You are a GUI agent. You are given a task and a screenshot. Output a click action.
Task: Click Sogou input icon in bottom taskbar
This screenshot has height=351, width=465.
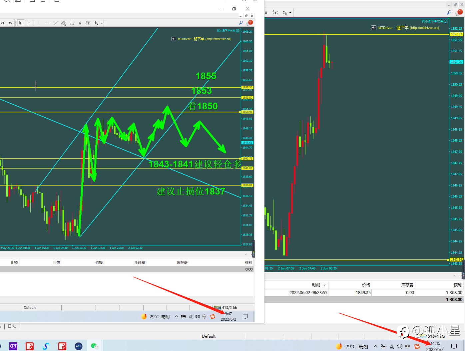point(417,346)
